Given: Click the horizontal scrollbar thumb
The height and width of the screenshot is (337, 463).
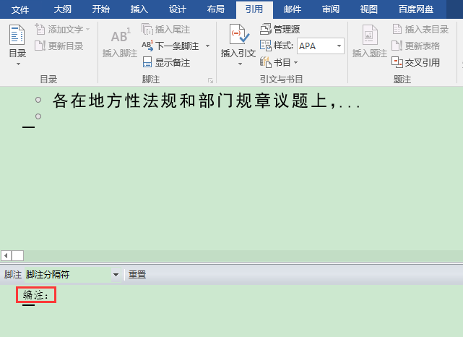Looking at the screenshot, I should pyautogui.click(x=18, y=255).
